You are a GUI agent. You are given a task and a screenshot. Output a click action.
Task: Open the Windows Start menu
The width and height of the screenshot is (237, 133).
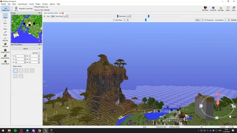(3, 130)
